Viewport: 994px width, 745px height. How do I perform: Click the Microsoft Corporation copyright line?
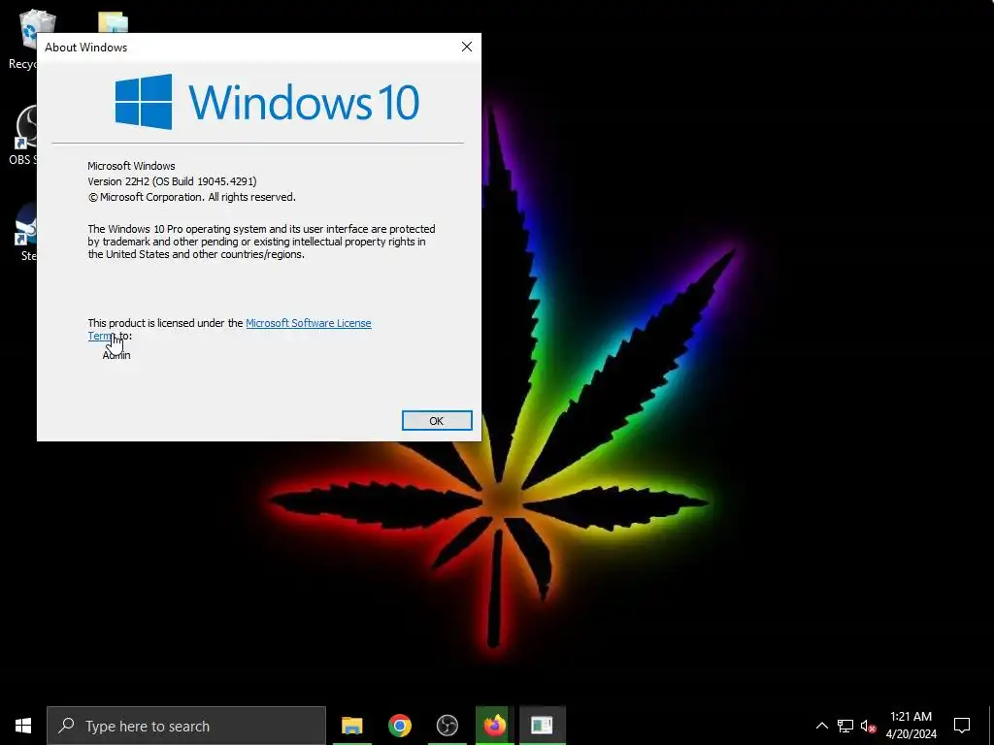pos(191,197)
